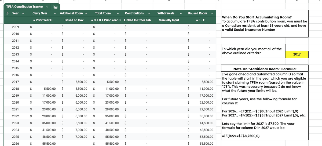Select the yellow eligibility year cell 2017

pos(297,54)
